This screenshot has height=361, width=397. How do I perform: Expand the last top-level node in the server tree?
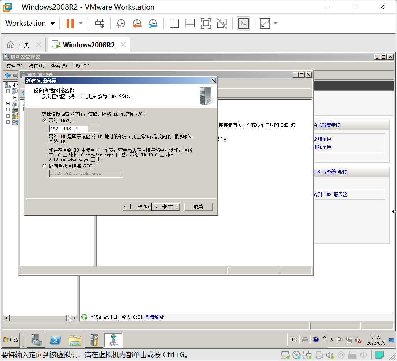[8, 122]
